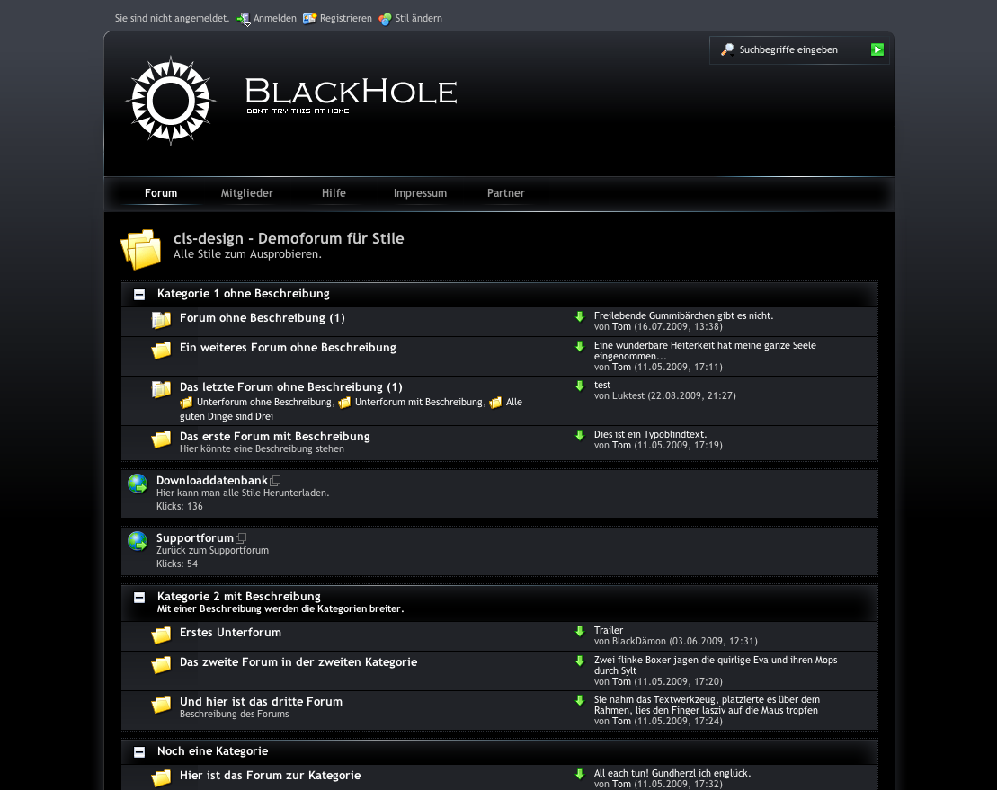Screen dimensions: 997x790
Task: Go to the Impressum page
Action: click(x=420, y=193)
